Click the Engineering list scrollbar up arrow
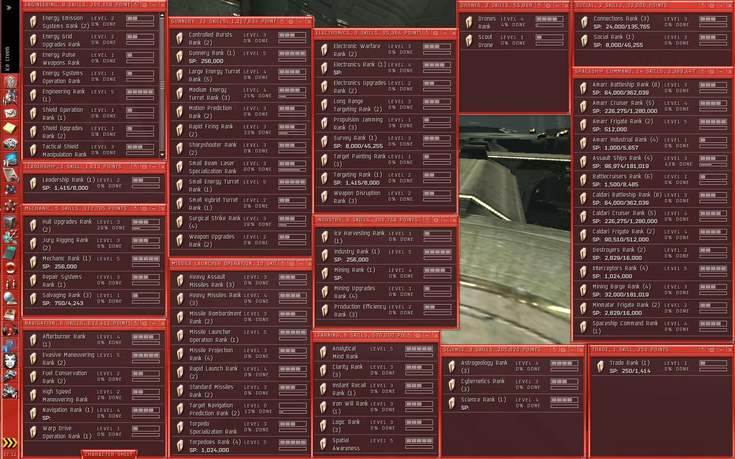 click(x=163, y=15)
